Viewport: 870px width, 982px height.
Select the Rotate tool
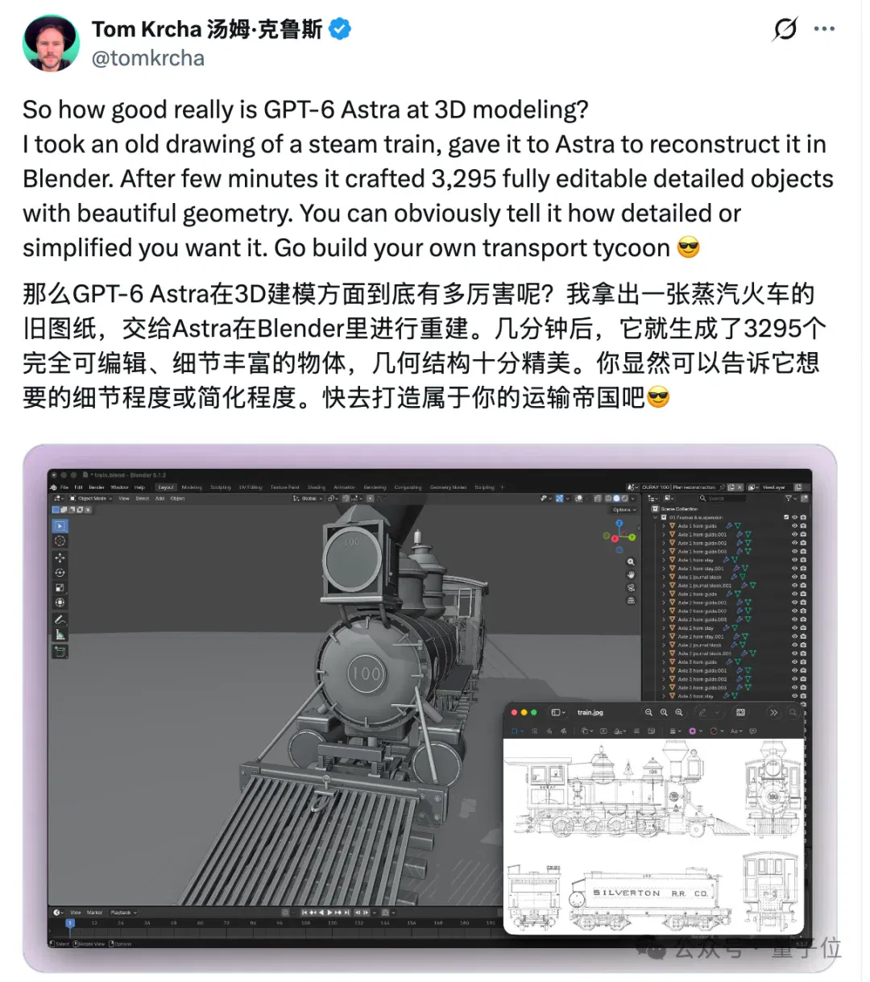pos(60,573)
